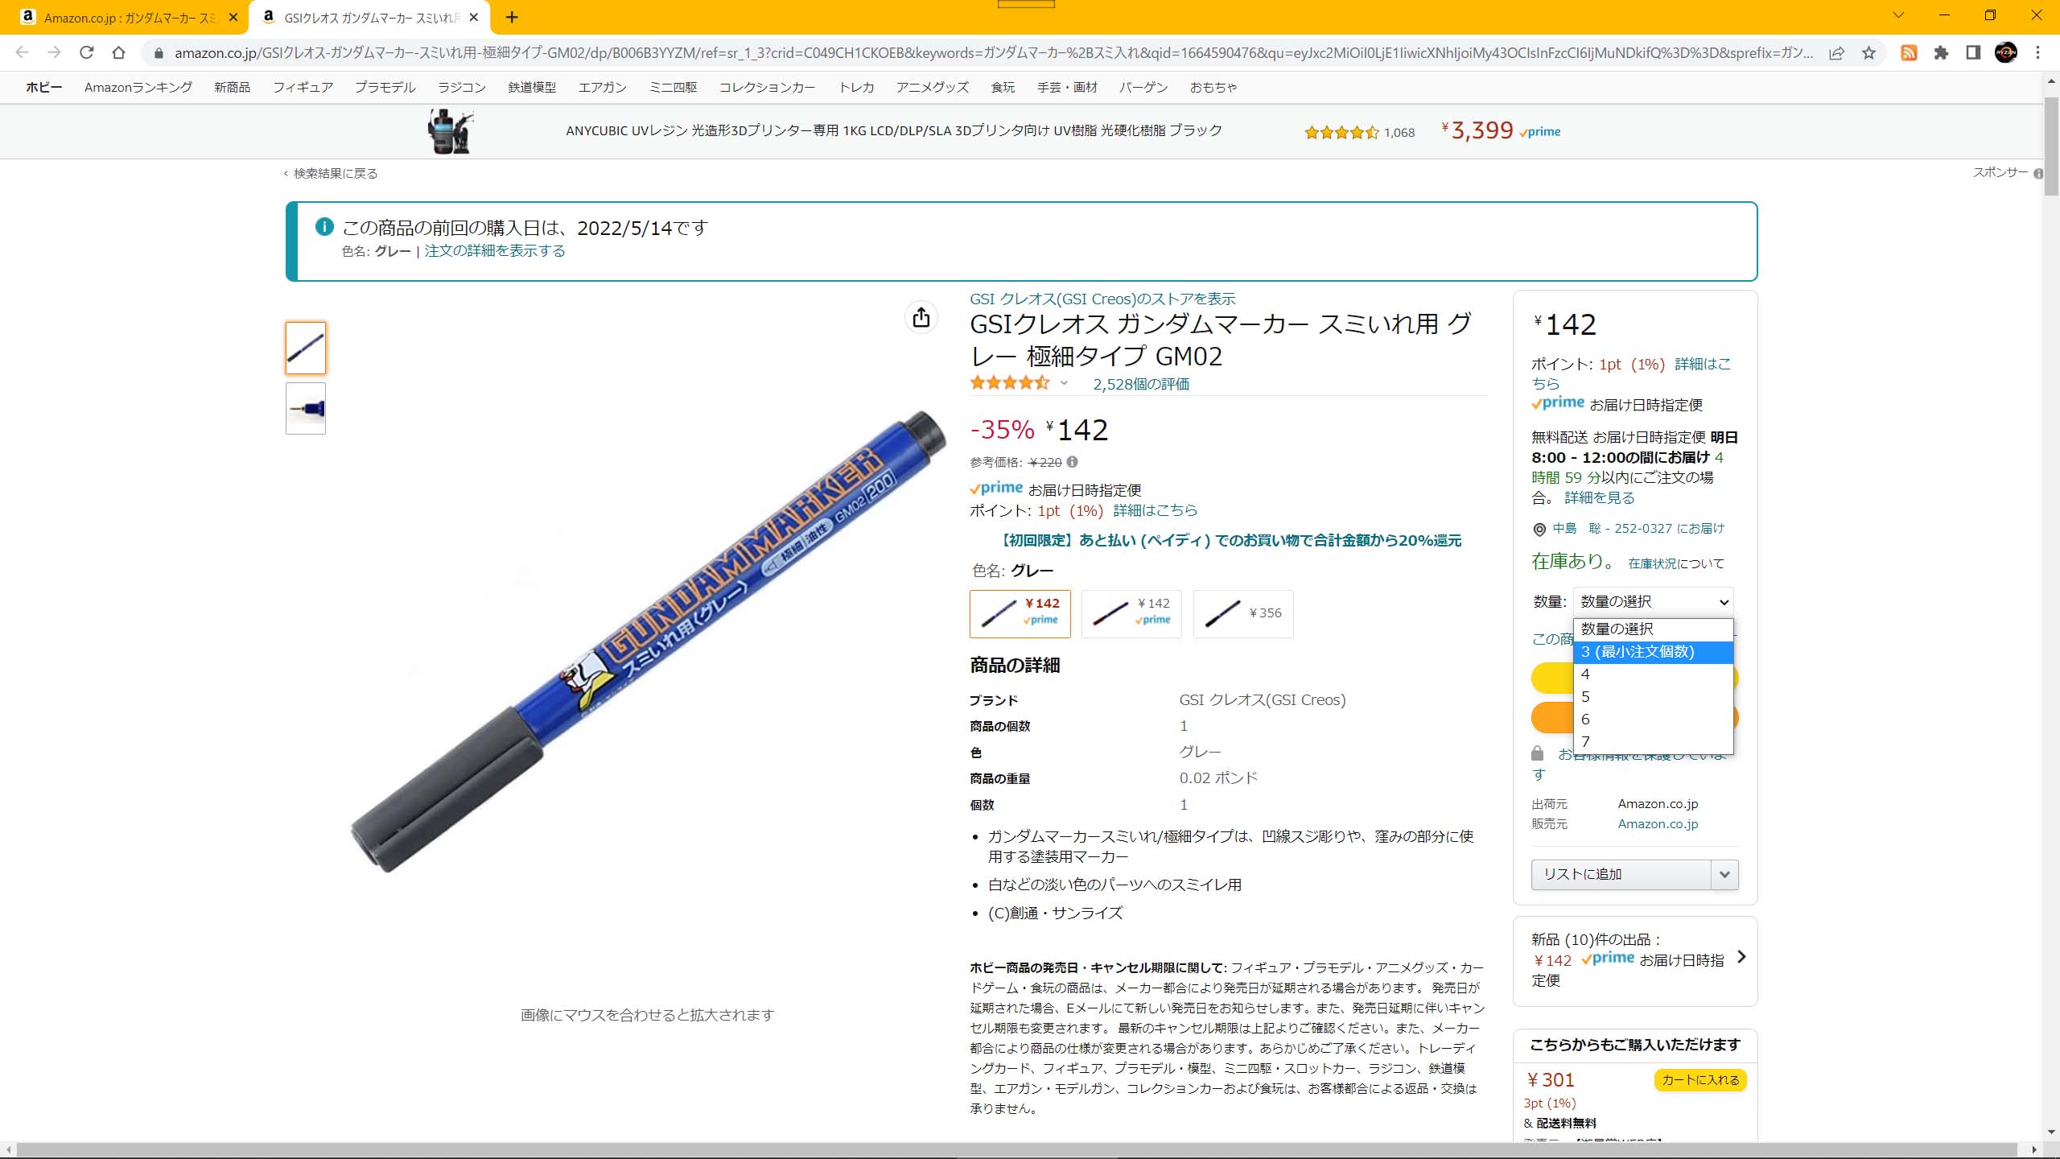Open the RSS feed extension icon

pyautogui.click(x=1909, y=53)
